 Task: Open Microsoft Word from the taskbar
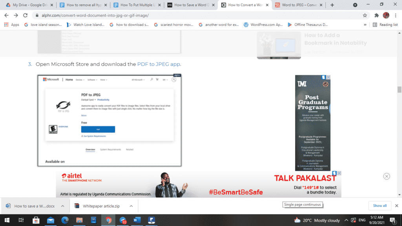tap(136, 220)
